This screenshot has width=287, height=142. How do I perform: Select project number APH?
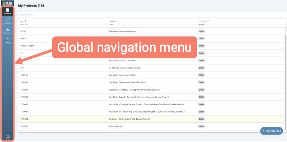click(22, 68)
